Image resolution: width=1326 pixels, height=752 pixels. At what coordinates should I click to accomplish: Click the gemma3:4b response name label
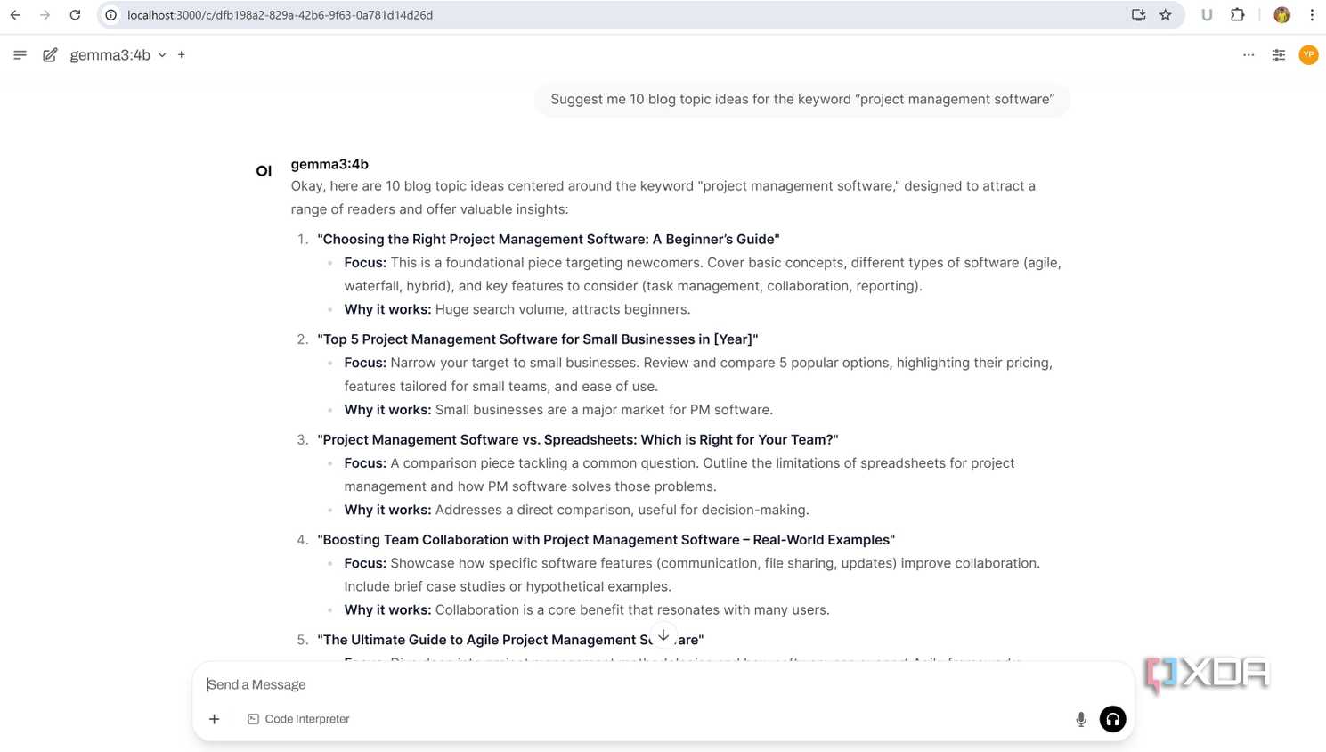pos(329,164)
